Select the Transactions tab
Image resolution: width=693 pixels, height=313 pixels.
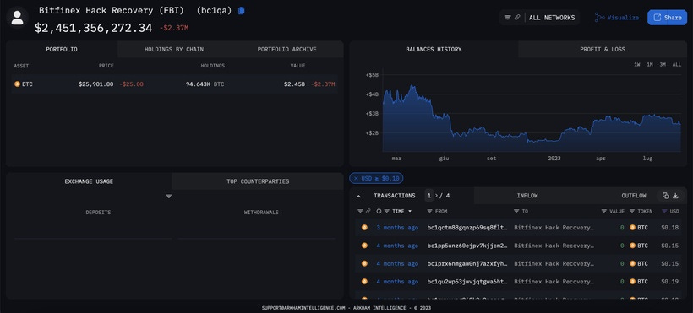point(394,196)
